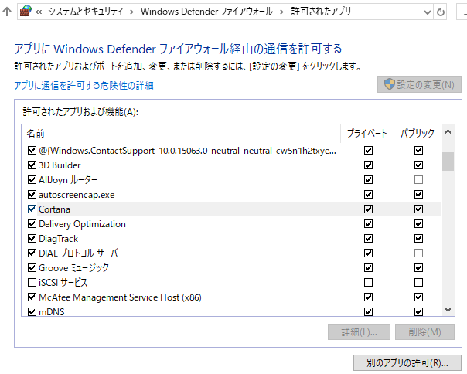Go to システムとセキュリティ breadcrumb
Screen dimensions: 467x374
(86, 12)
